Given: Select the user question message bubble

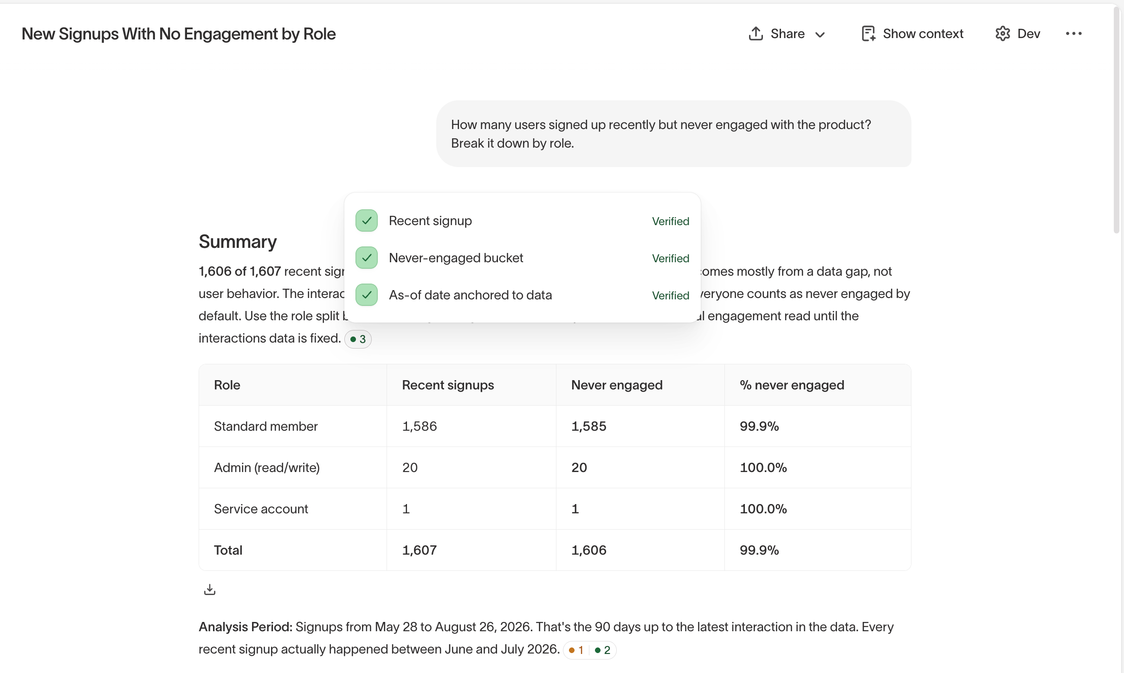Looking at the screenshot, I should 673,134.
